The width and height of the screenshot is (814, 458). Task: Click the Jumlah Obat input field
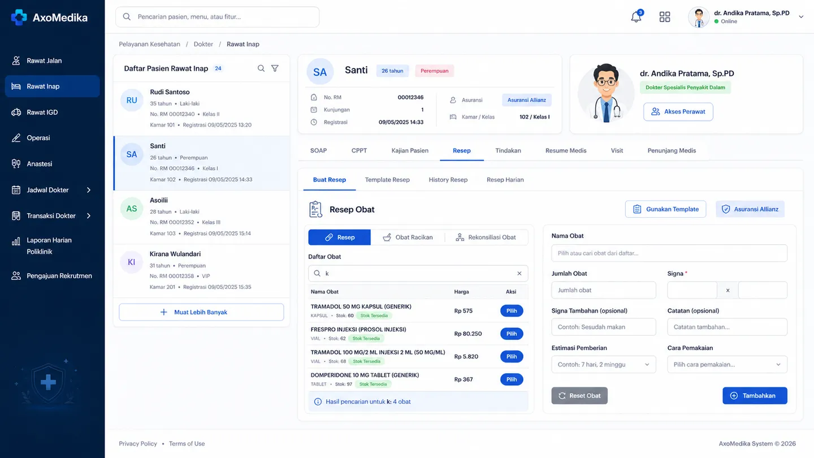point(604,290)
